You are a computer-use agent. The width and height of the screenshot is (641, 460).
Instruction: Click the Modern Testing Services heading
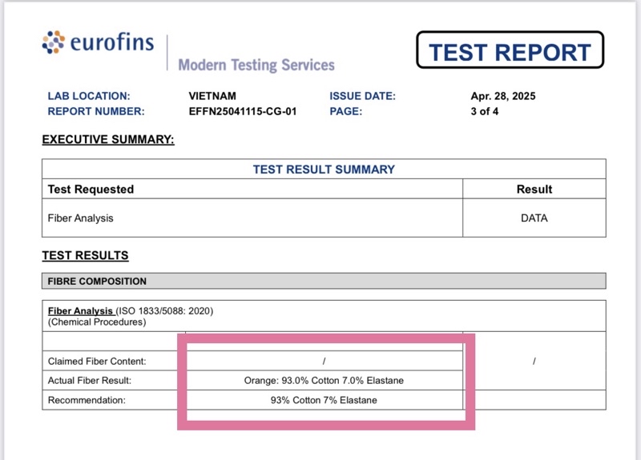(x=256, y=65)
